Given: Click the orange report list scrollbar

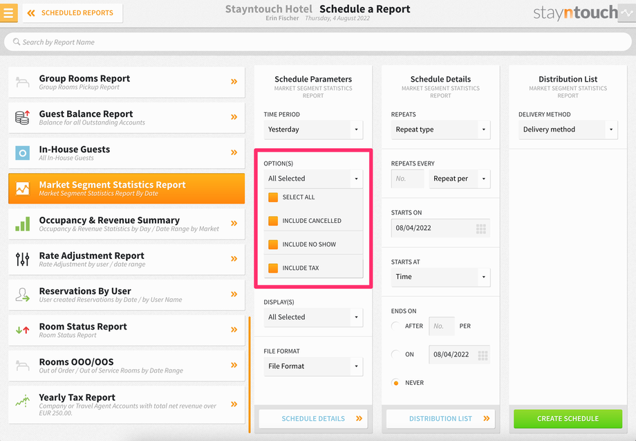Looking at the screenshot, I should [250, 375].
